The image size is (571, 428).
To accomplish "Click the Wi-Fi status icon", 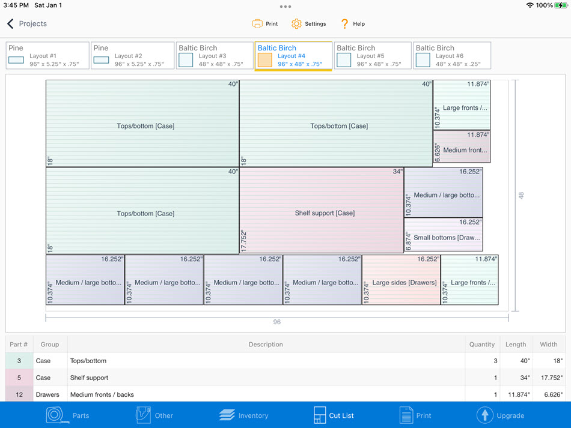I will tap(530, 5).
